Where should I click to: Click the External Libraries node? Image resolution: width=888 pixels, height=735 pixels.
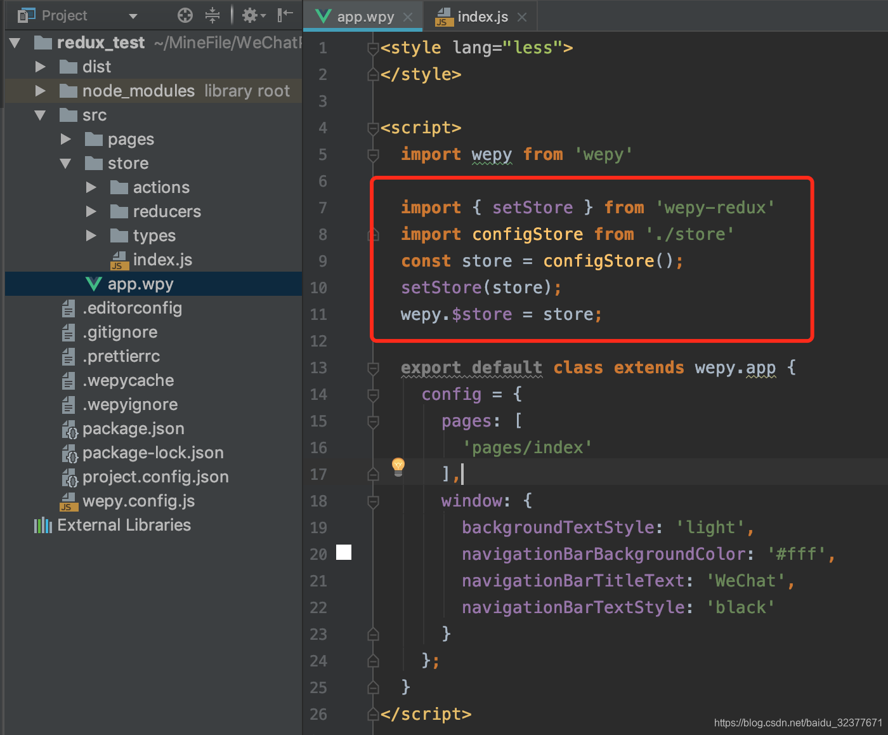(x=124, y=525)
